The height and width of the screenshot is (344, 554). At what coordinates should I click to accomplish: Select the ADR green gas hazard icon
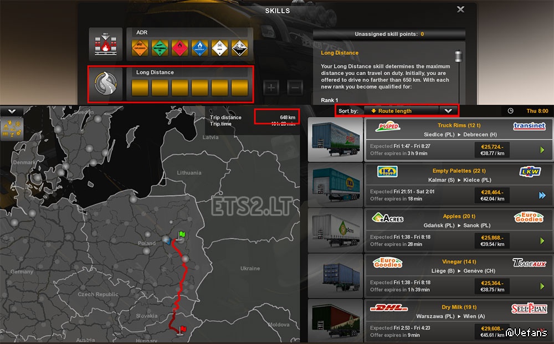[160, 48]
